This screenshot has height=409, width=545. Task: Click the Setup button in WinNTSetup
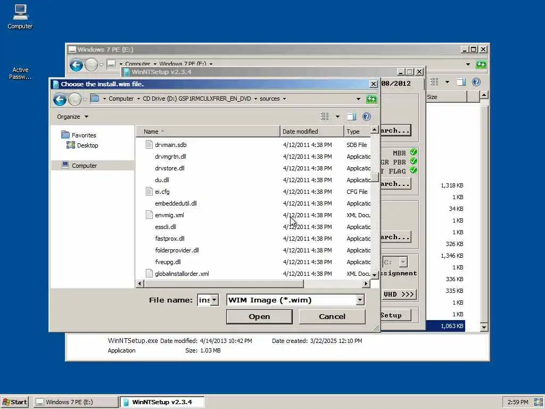tap(396, 315)
